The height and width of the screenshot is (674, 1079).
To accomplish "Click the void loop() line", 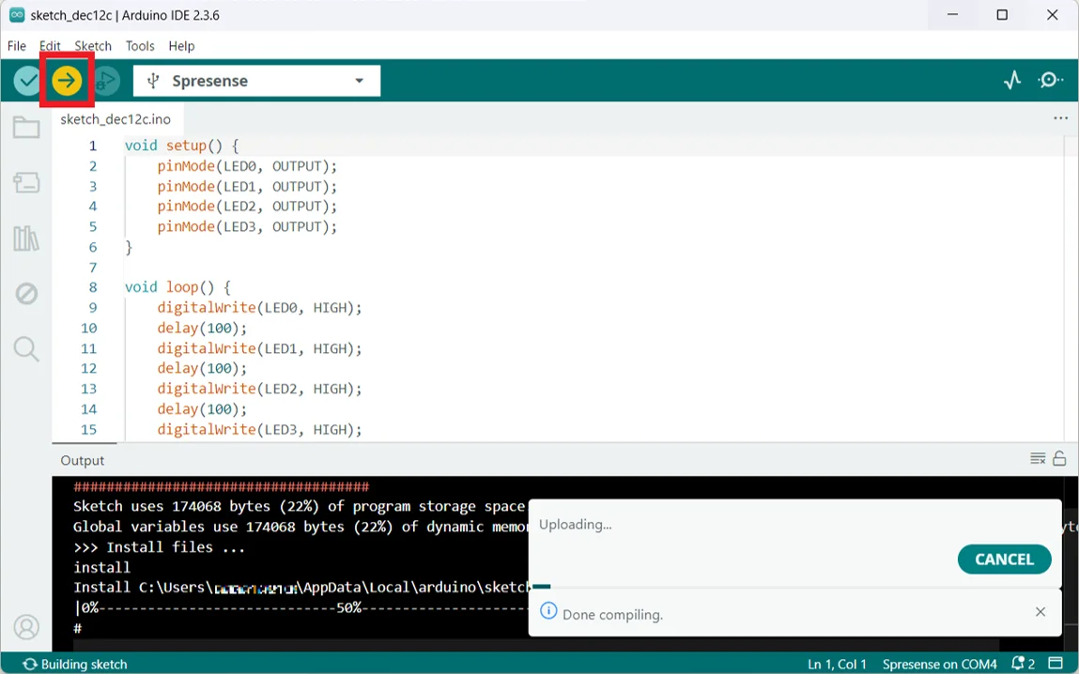I will 177,287.
